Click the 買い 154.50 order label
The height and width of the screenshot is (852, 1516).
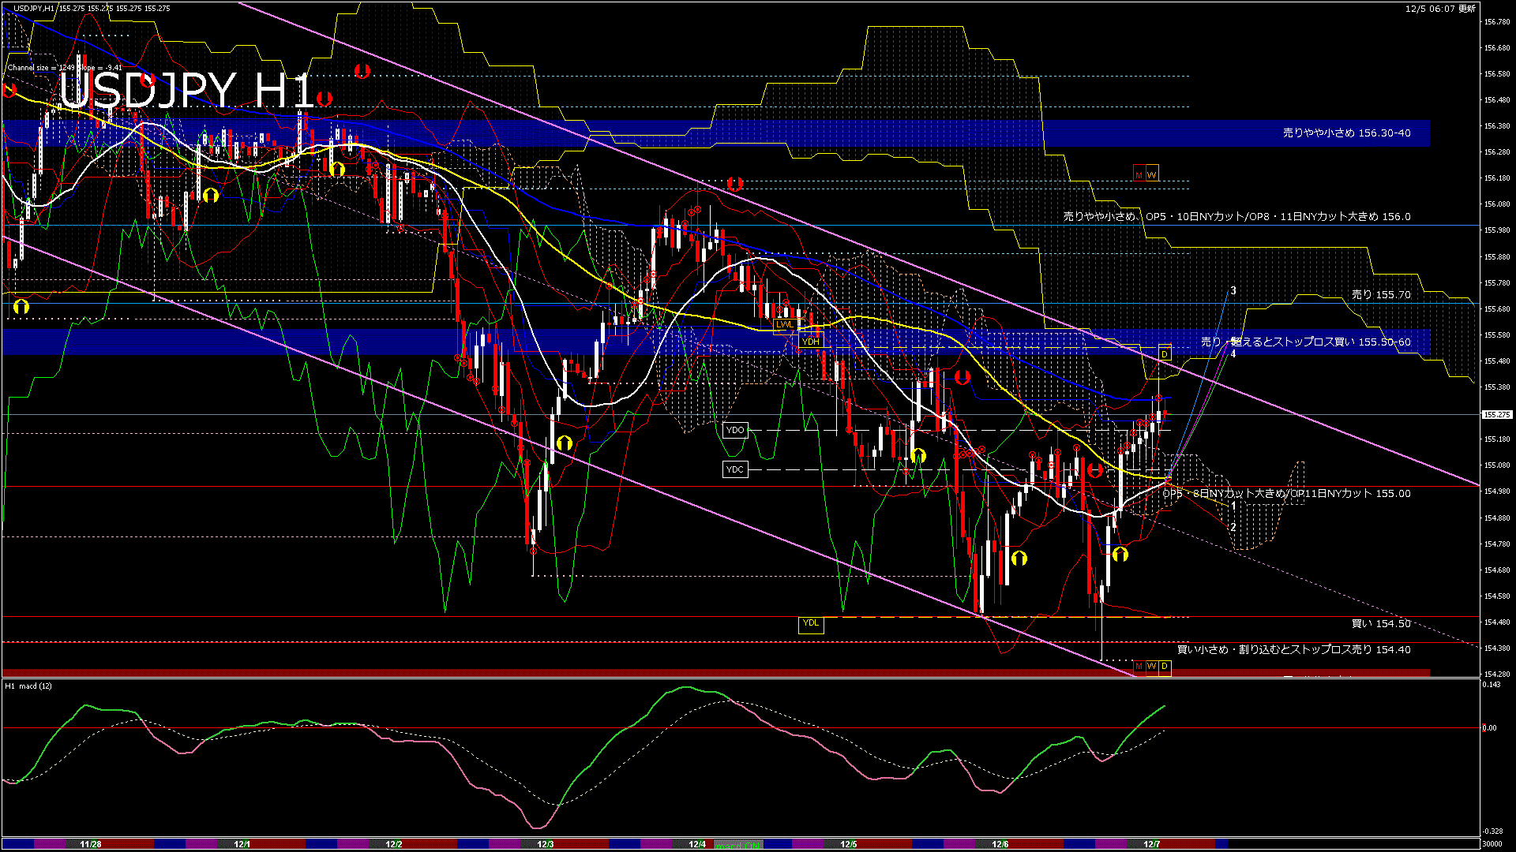coord(1380,623)
